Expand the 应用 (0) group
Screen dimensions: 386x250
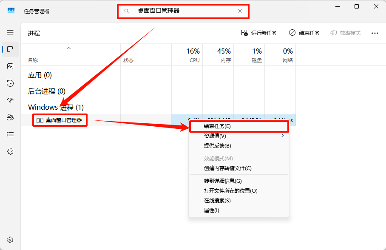[x=39, y=75]
